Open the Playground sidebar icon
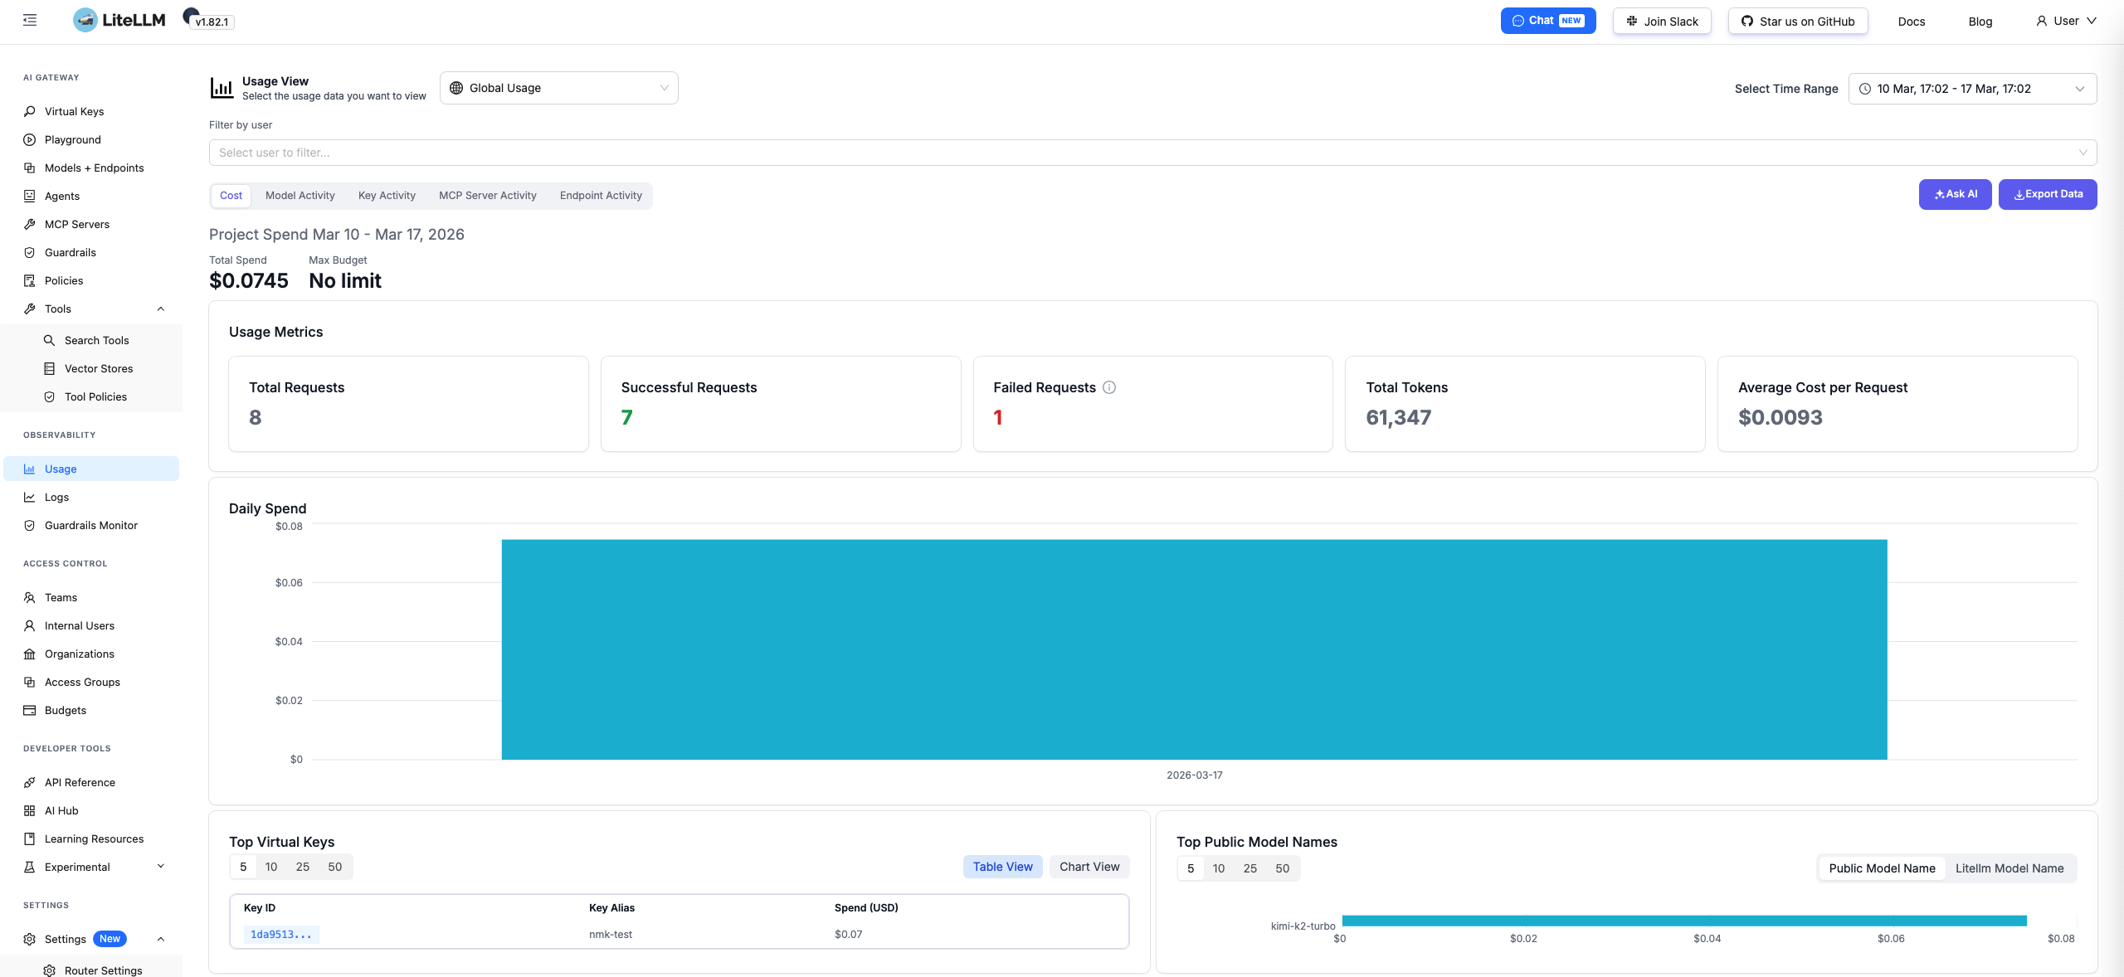Image resolution: width=2124 pixels, height=977 pixels. (x=30, y=139)
